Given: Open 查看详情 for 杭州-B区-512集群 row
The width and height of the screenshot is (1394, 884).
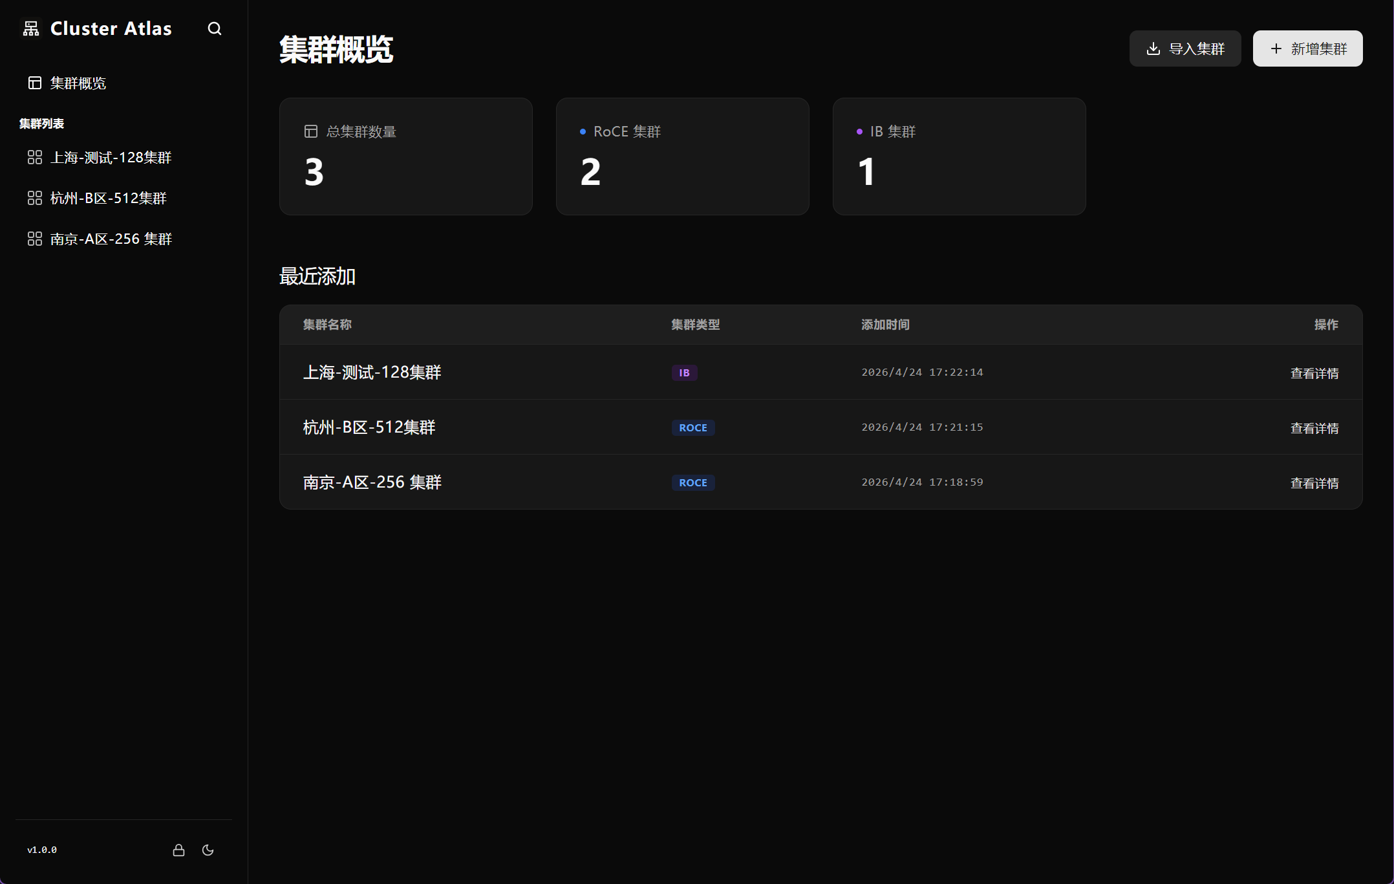Looking at the screenshot, I should tap(1314, 428).
